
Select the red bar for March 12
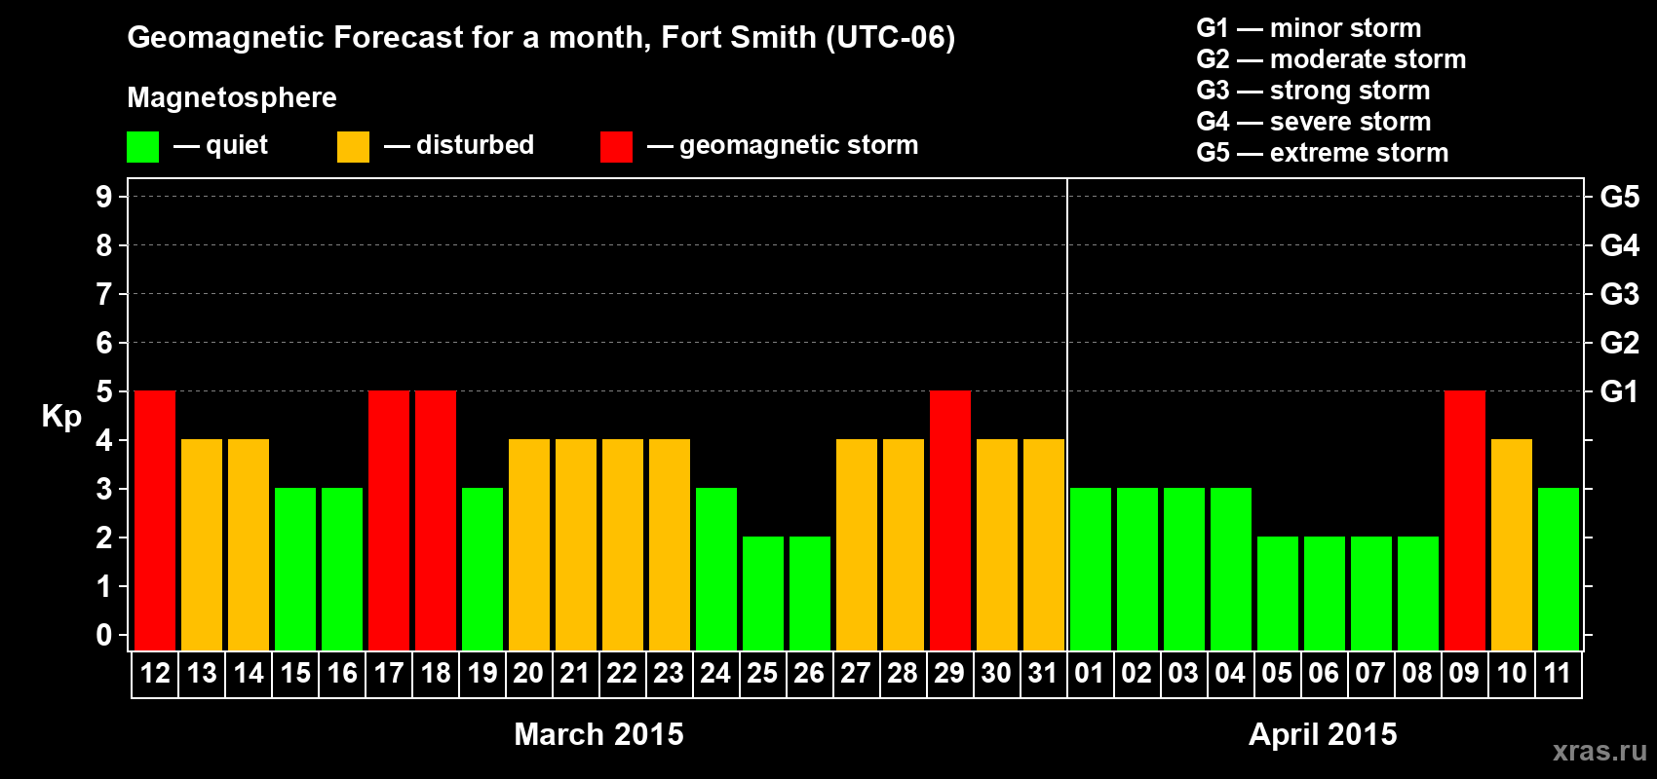[155, 521]
